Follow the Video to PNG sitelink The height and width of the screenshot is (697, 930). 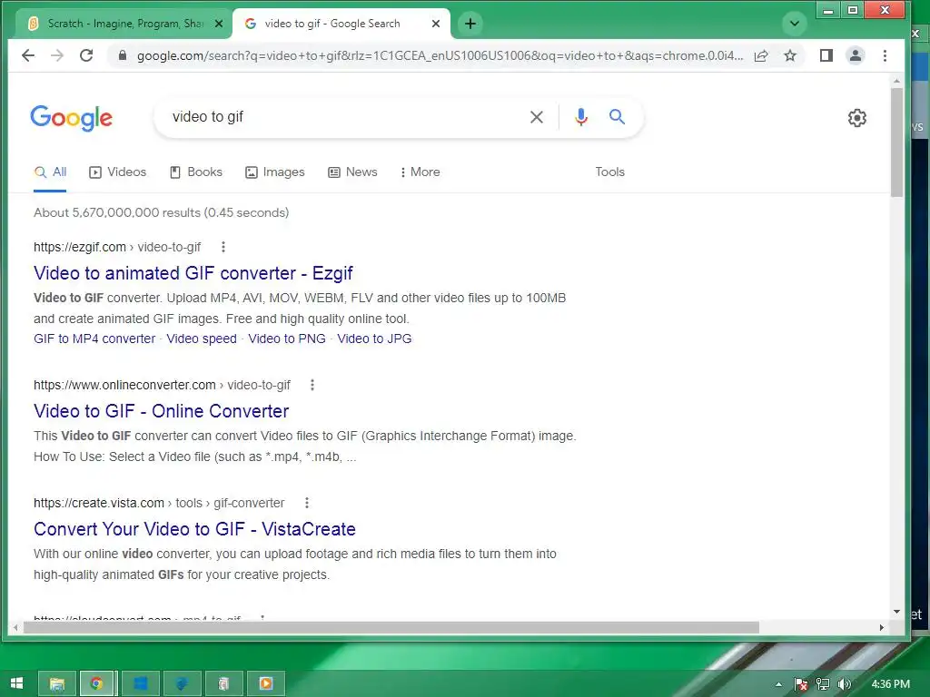click(x=286, y=339)
